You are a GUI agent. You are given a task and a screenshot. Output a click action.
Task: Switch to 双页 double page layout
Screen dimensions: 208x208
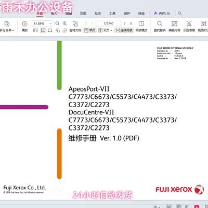tap(104, 30)
